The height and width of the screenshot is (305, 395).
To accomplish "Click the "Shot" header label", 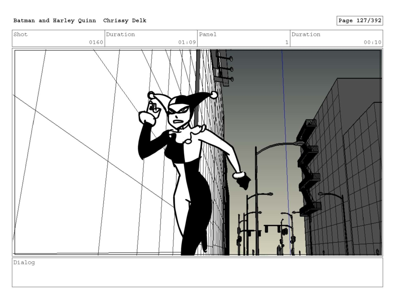I will point(20,34).
